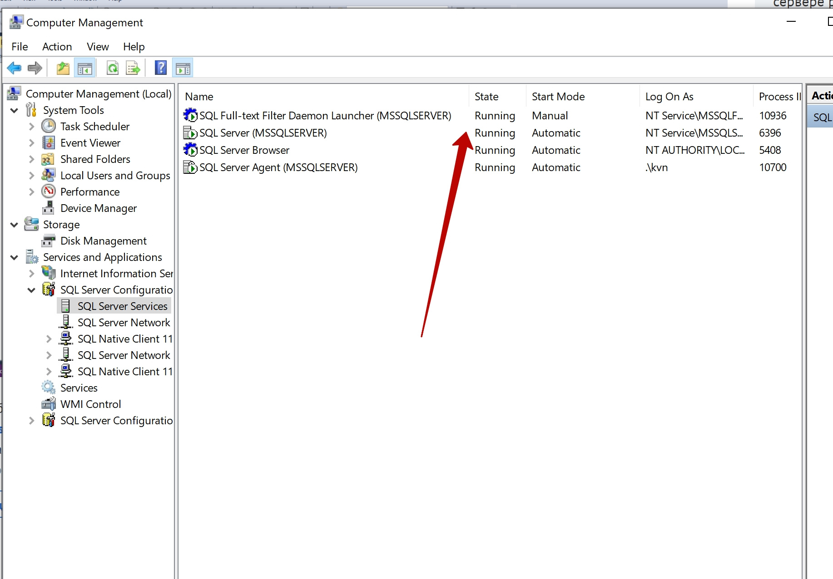Expand the Task Scheduler node
The width and height of the screenshot is (833, 579).
coord(31,127)
